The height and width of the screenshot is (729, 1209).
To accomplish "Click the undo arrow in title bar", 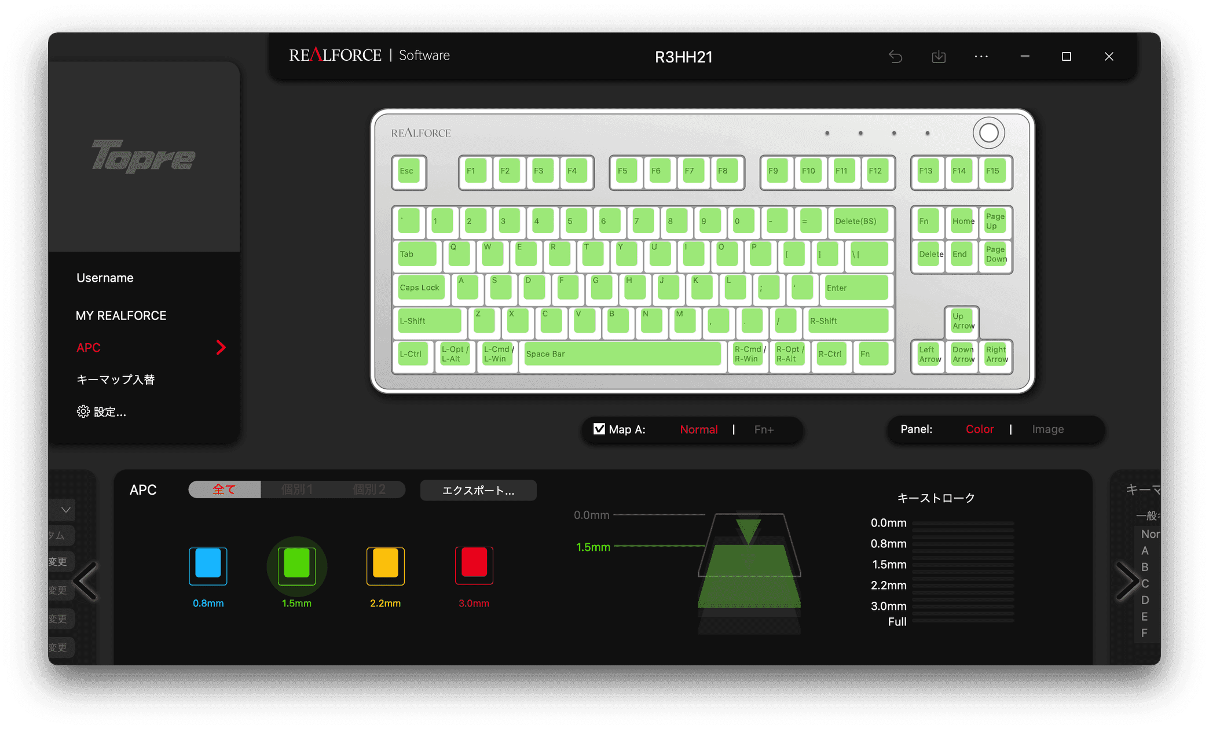I will [x=895, y=56].
